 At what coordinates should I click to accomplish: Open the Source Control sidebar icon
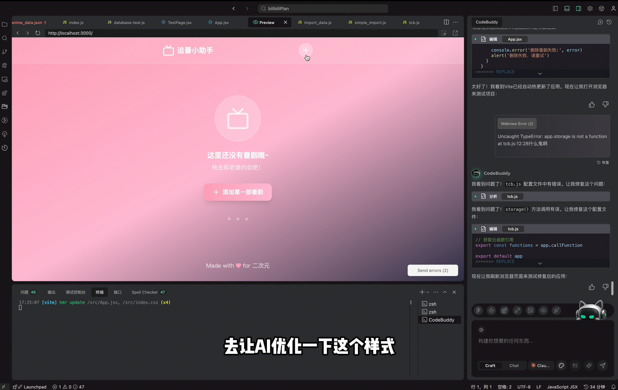(5, 52)
